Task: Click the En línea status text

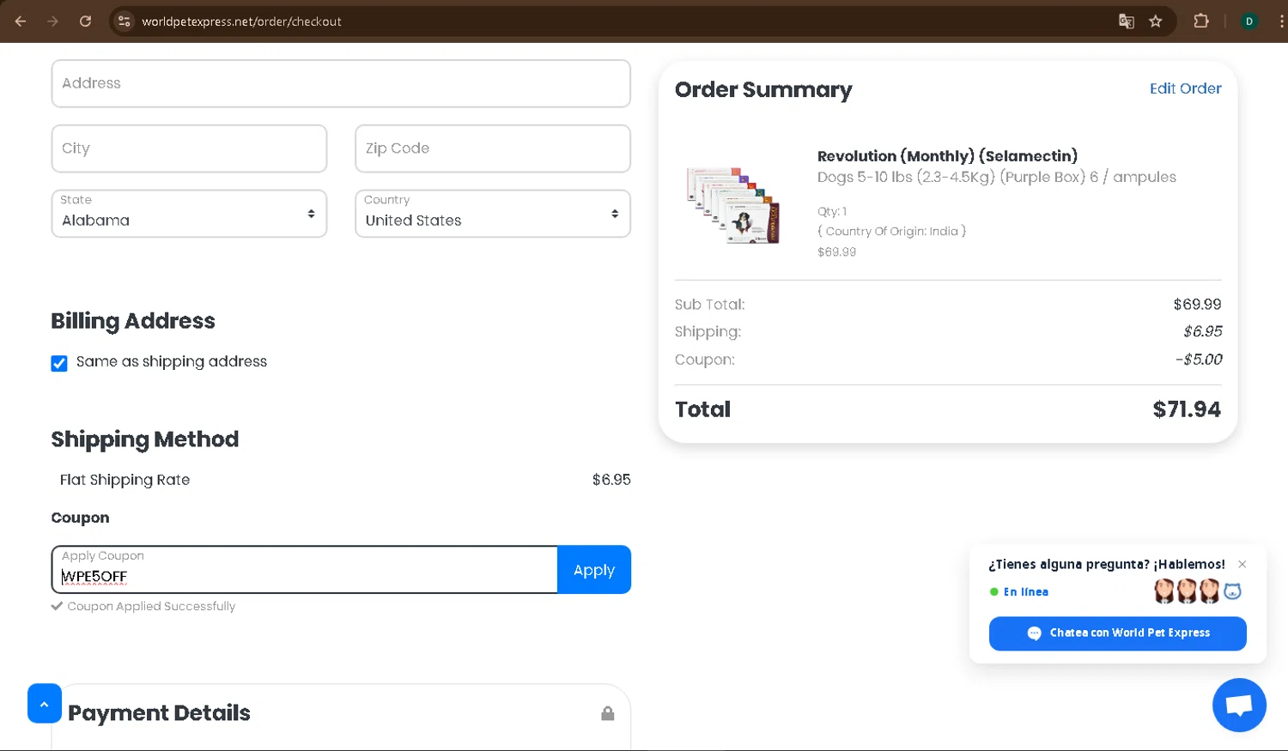Action: coord(1025,592)
